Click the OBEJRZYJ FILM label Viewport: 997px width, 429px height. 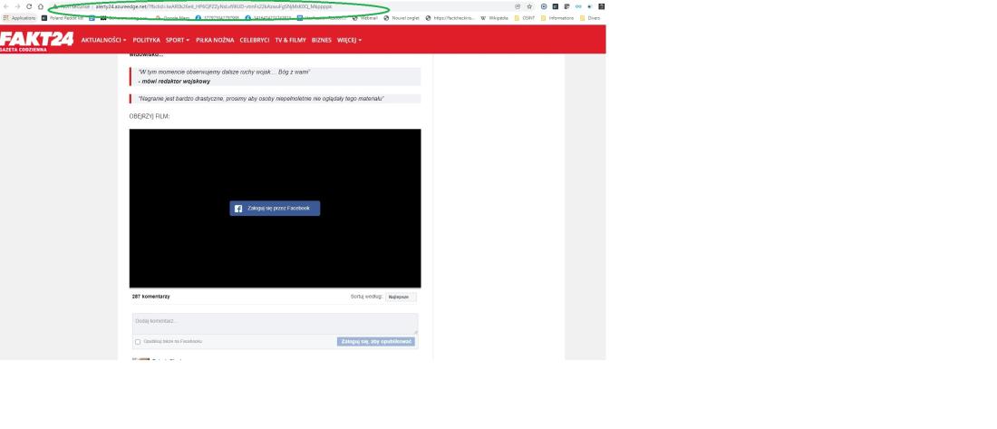coord(150,116)
